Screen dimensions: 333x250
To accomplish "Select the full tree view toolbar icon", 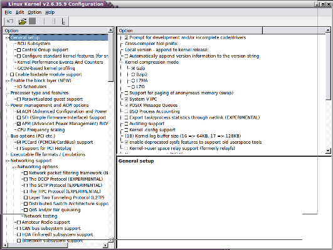I will point(63,21).
